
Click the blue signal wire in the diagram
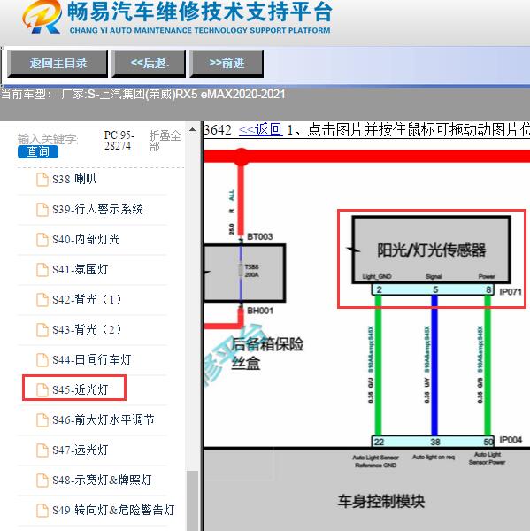434,365
